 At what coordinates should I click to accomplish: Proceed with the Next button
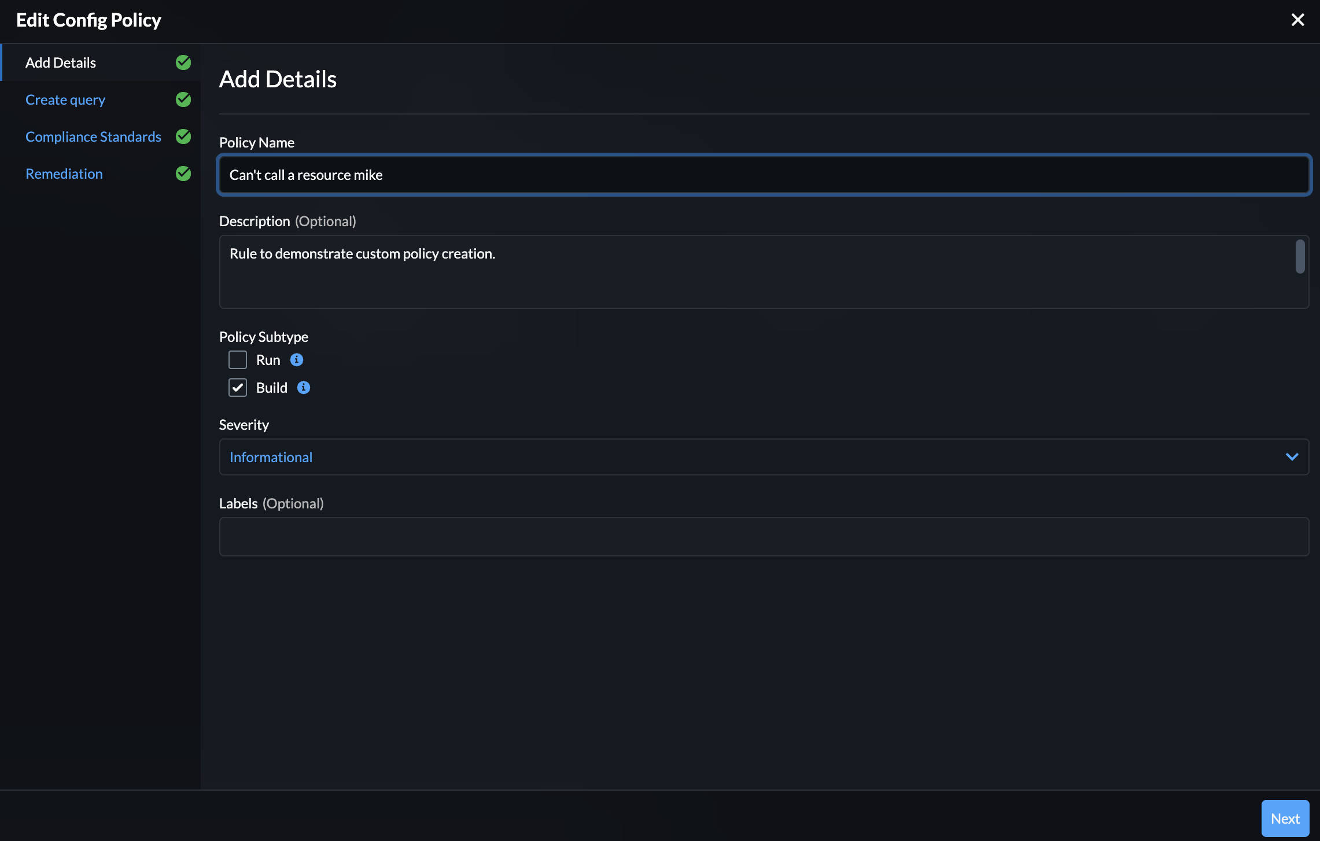[1285, 818]
